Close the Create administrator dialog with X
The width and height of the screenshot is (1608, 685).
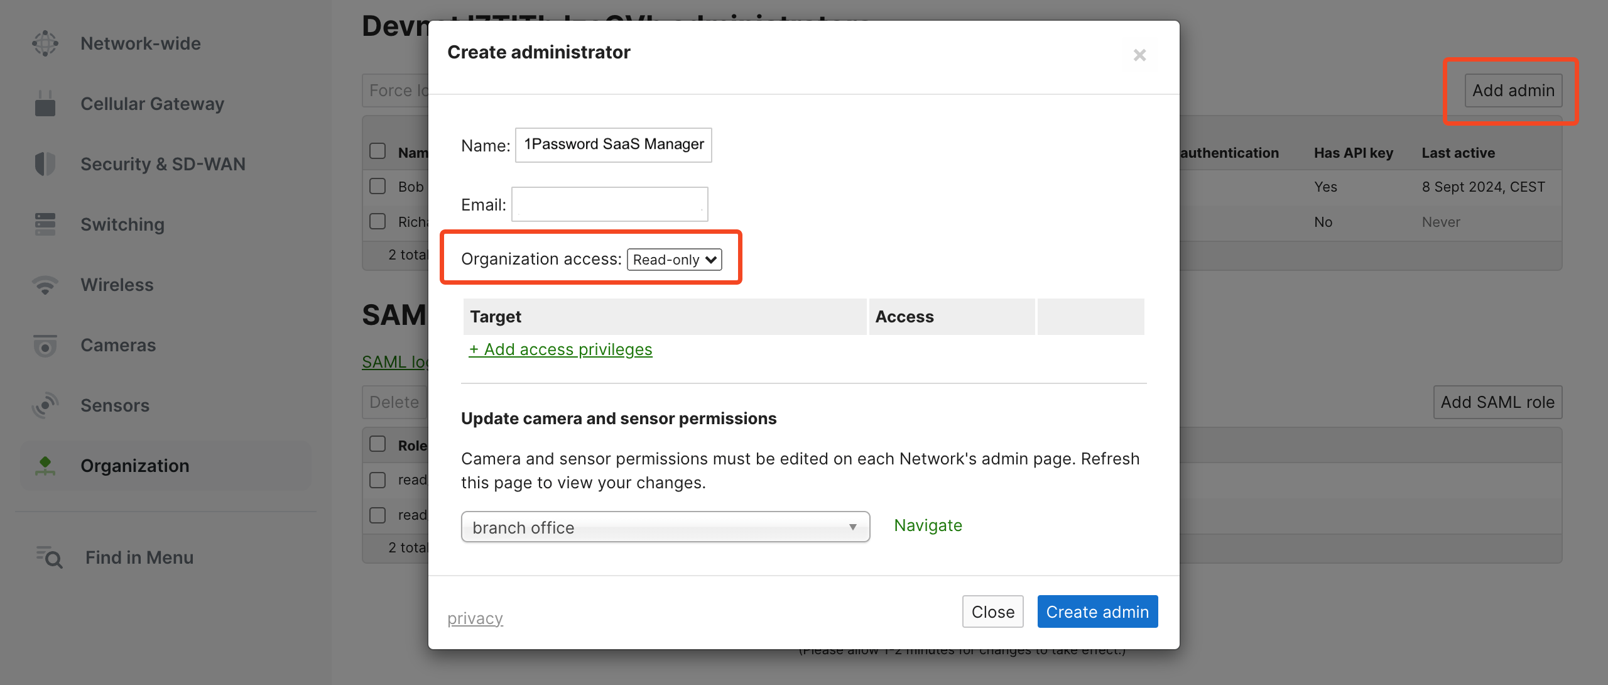(1139, 55)
